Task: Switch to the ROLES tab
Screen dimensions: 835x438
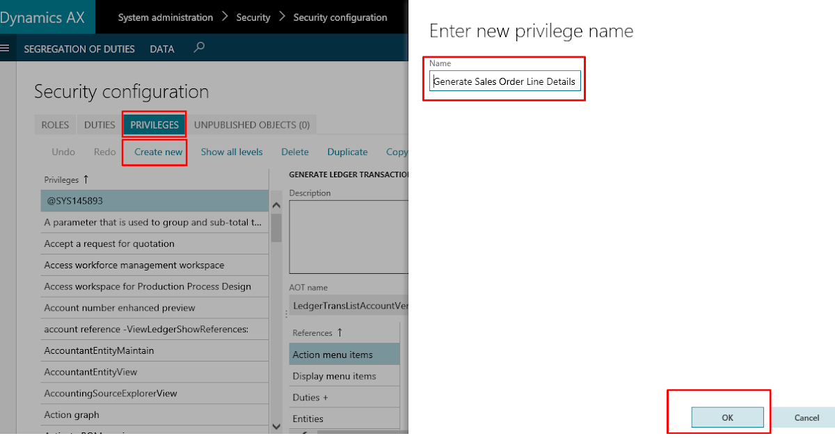Action: pos(55,124)
